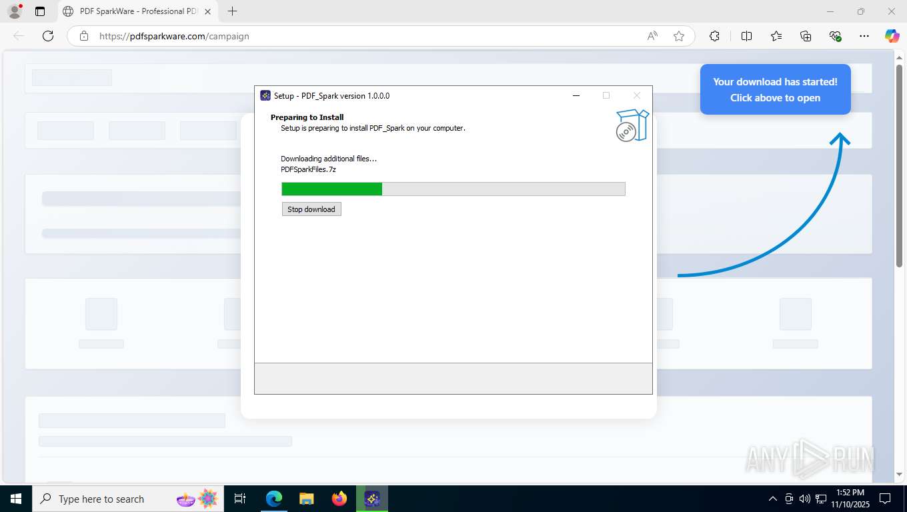Open Edge favorites list
The height and width of the screenshot is (512, 907).
[776, 36]
